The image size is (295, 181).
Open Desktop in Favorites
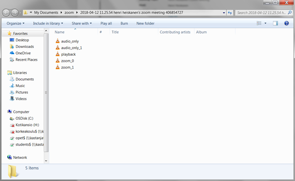(x=22, y=40)
